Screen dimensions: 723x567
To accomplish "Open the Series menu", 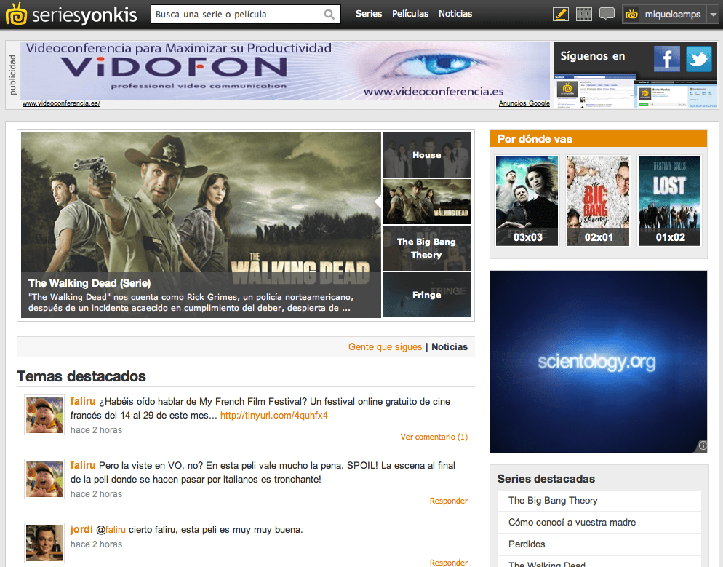I will point(369,14).
